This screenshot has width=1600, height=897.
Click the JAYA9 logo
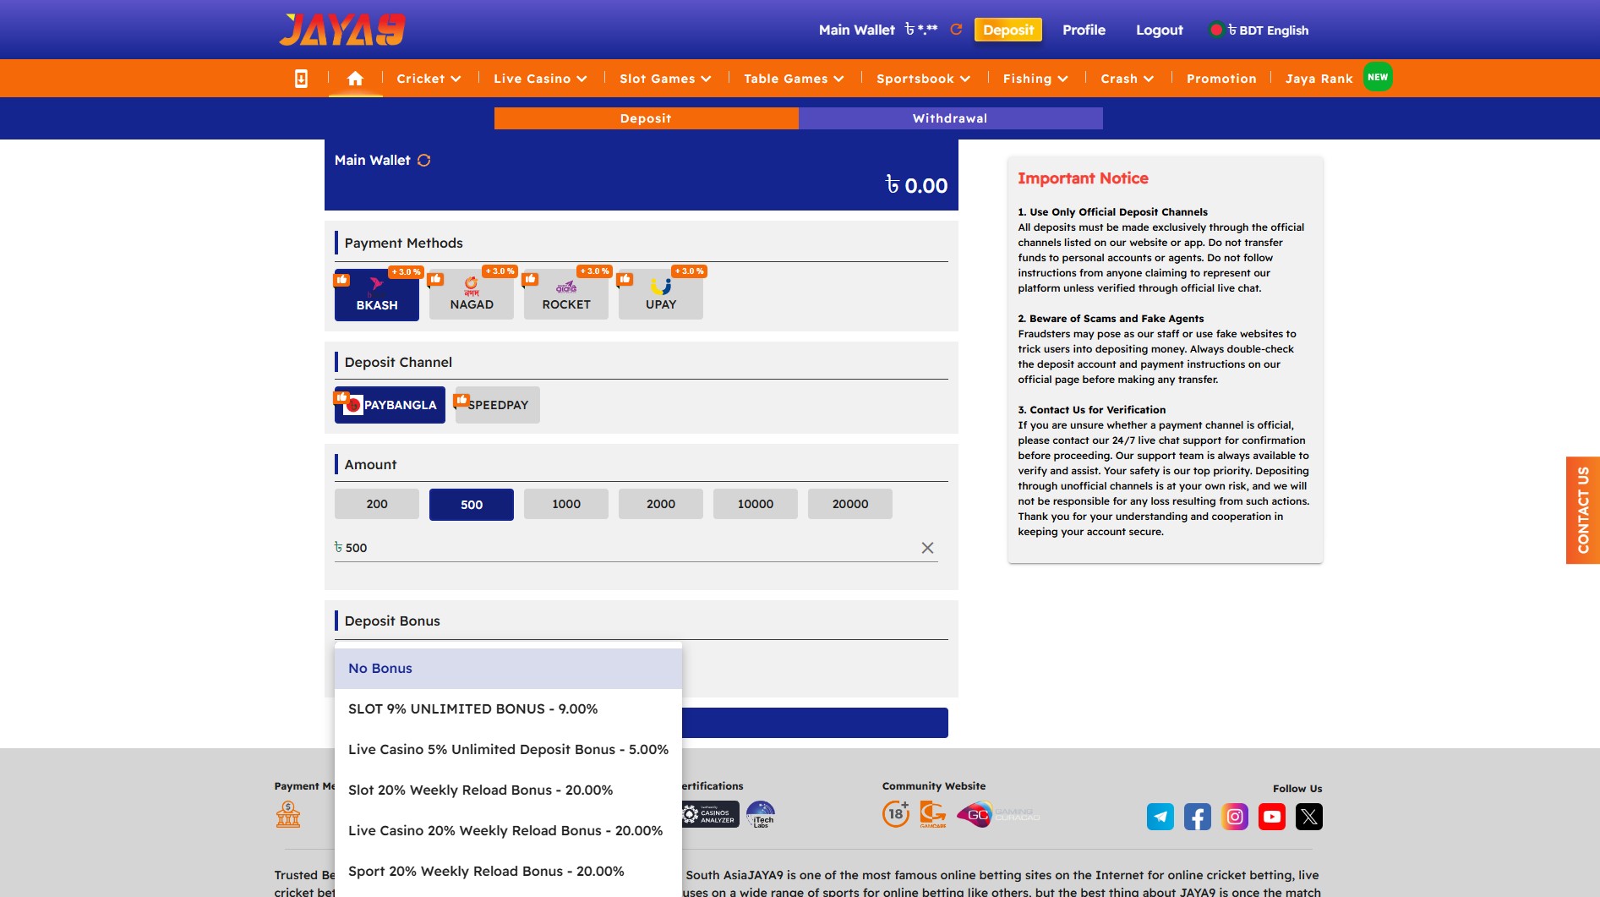342,30
